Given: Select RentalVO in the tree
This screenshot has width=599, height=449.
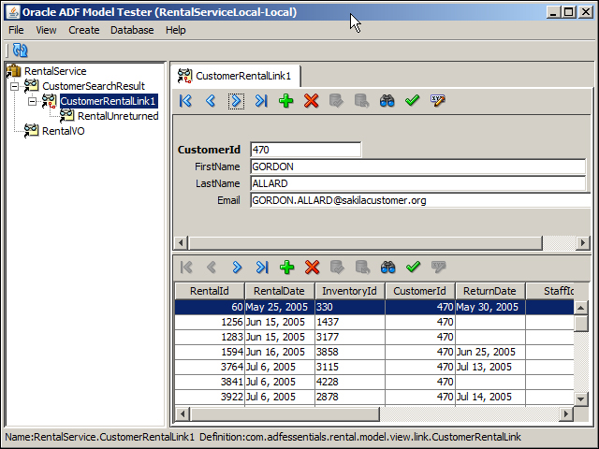Looking at the screenshot, I should coord(63,131).
